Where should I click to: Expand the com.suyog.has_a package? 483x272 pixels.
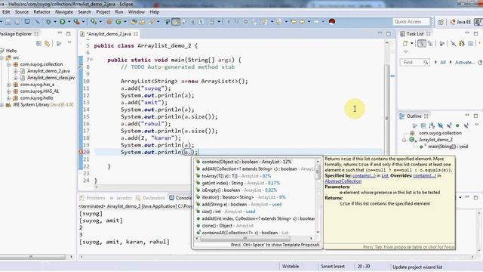[x=8, y=85]
